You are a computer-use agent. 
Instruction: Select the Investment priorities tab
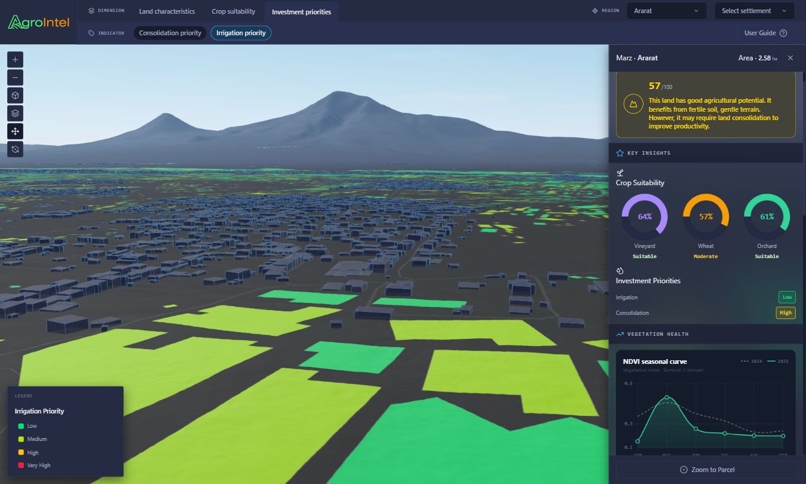301,11
